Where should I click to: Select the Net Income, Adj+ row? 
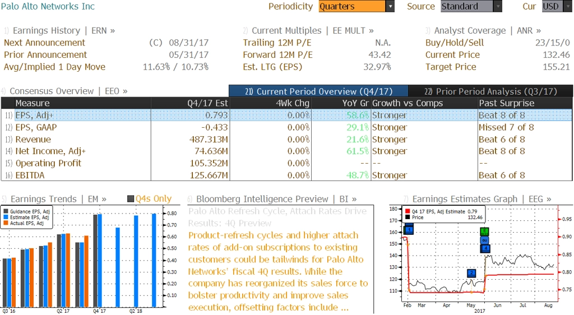[286, 151]
